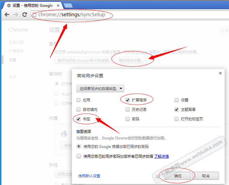The width and height of the screenshot is (229, 185).
Task: Open a new tab beside settings tab
Action: click(69, 5)
